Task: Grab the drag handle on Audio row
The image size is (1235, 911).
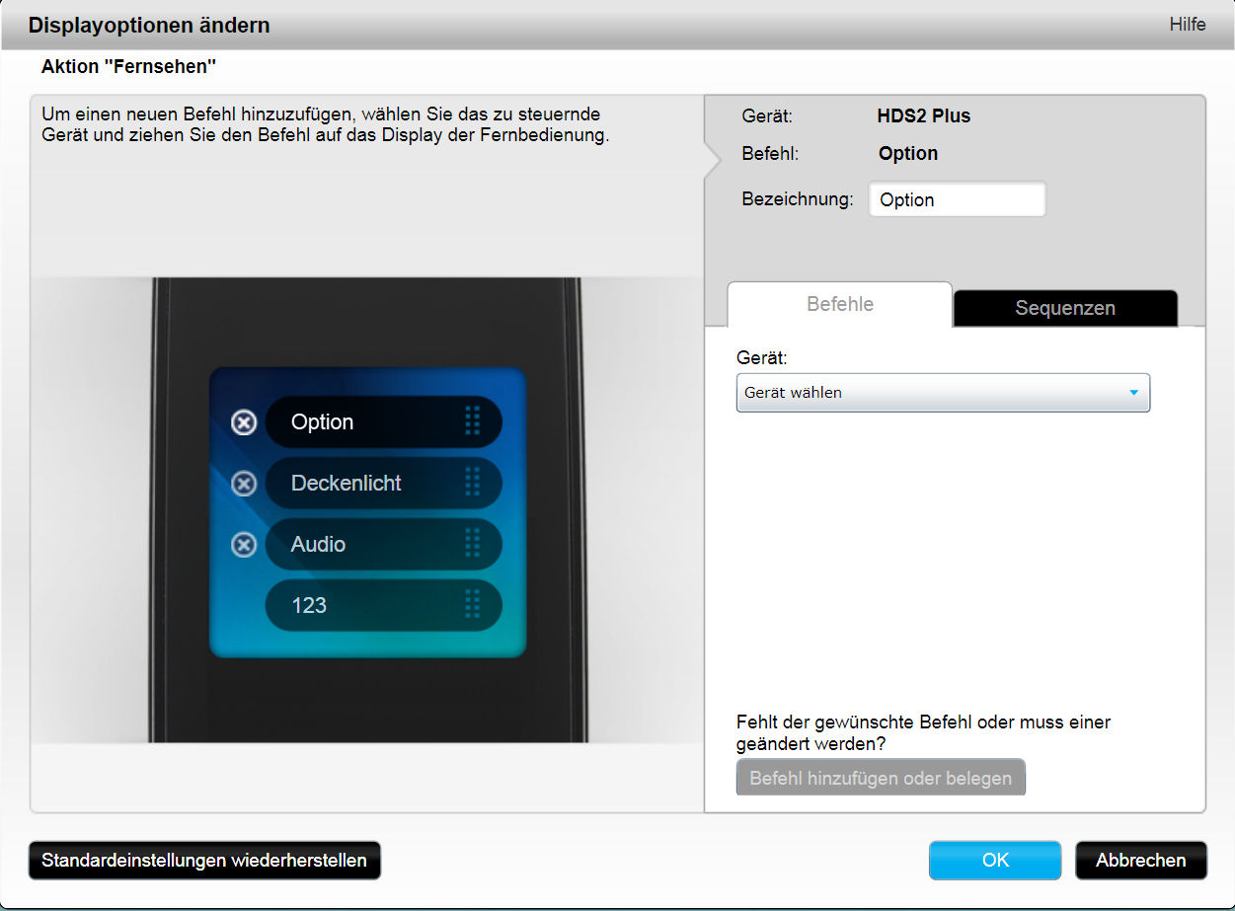Action: point(472,544)
